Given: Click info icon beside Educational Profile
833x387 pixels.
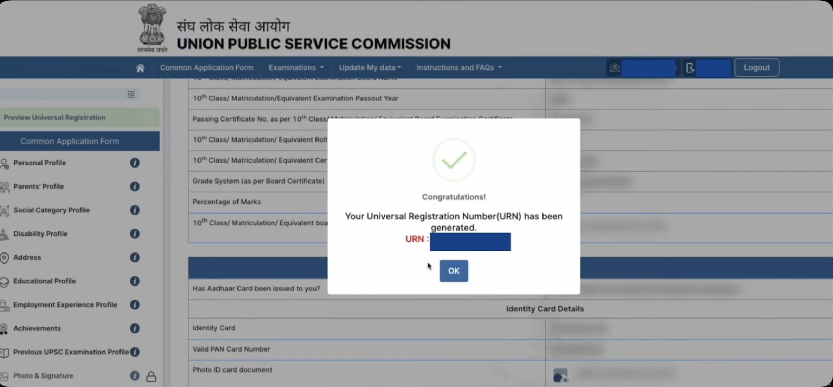Looking at the screenshot, I should tap(135, 281).
